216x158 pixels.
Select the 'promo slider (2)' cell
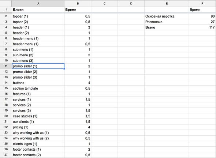pos(38,72)
